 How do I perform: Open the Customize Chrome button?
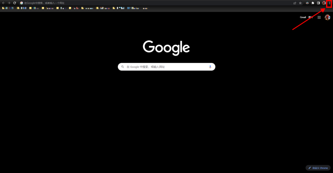click(x=318, y=168)
